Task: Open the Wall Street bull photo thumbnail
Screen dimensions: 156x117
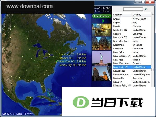Action: click(x=102, y=30)
